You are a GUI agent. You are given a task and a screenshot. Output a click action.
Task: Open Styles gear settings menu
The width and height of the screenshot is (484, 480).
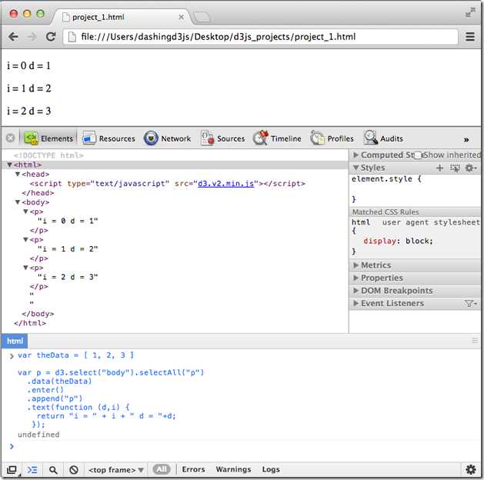[x=470, y=168]
